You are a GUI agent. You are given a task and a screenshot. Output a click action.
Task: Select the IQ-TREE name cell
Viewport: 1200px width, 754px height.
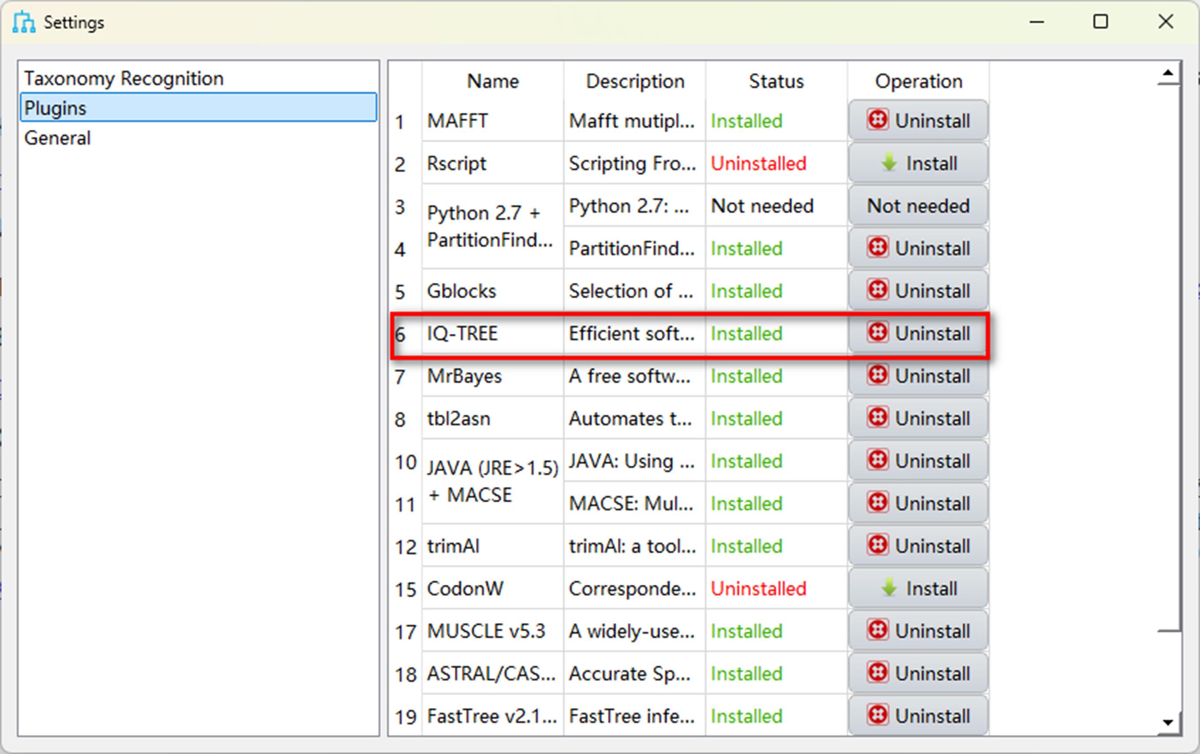(x=493, y=333)
